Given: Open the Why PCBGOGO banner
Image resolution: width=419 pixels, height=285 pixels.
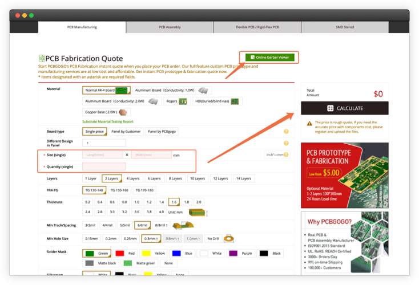Looking at the screenshot, I should tap(345, 242).
